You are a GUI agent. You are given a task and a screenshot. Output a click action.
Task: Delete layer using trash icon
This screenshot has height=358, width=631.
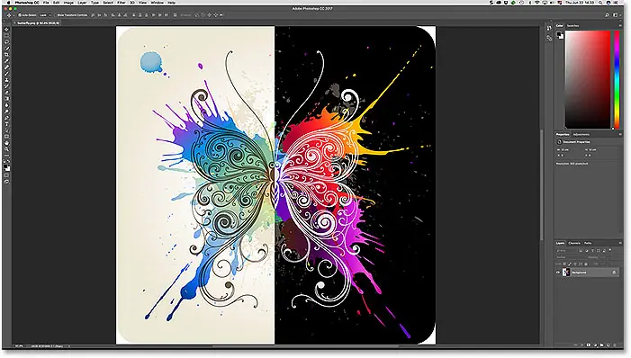coord(615,345)
